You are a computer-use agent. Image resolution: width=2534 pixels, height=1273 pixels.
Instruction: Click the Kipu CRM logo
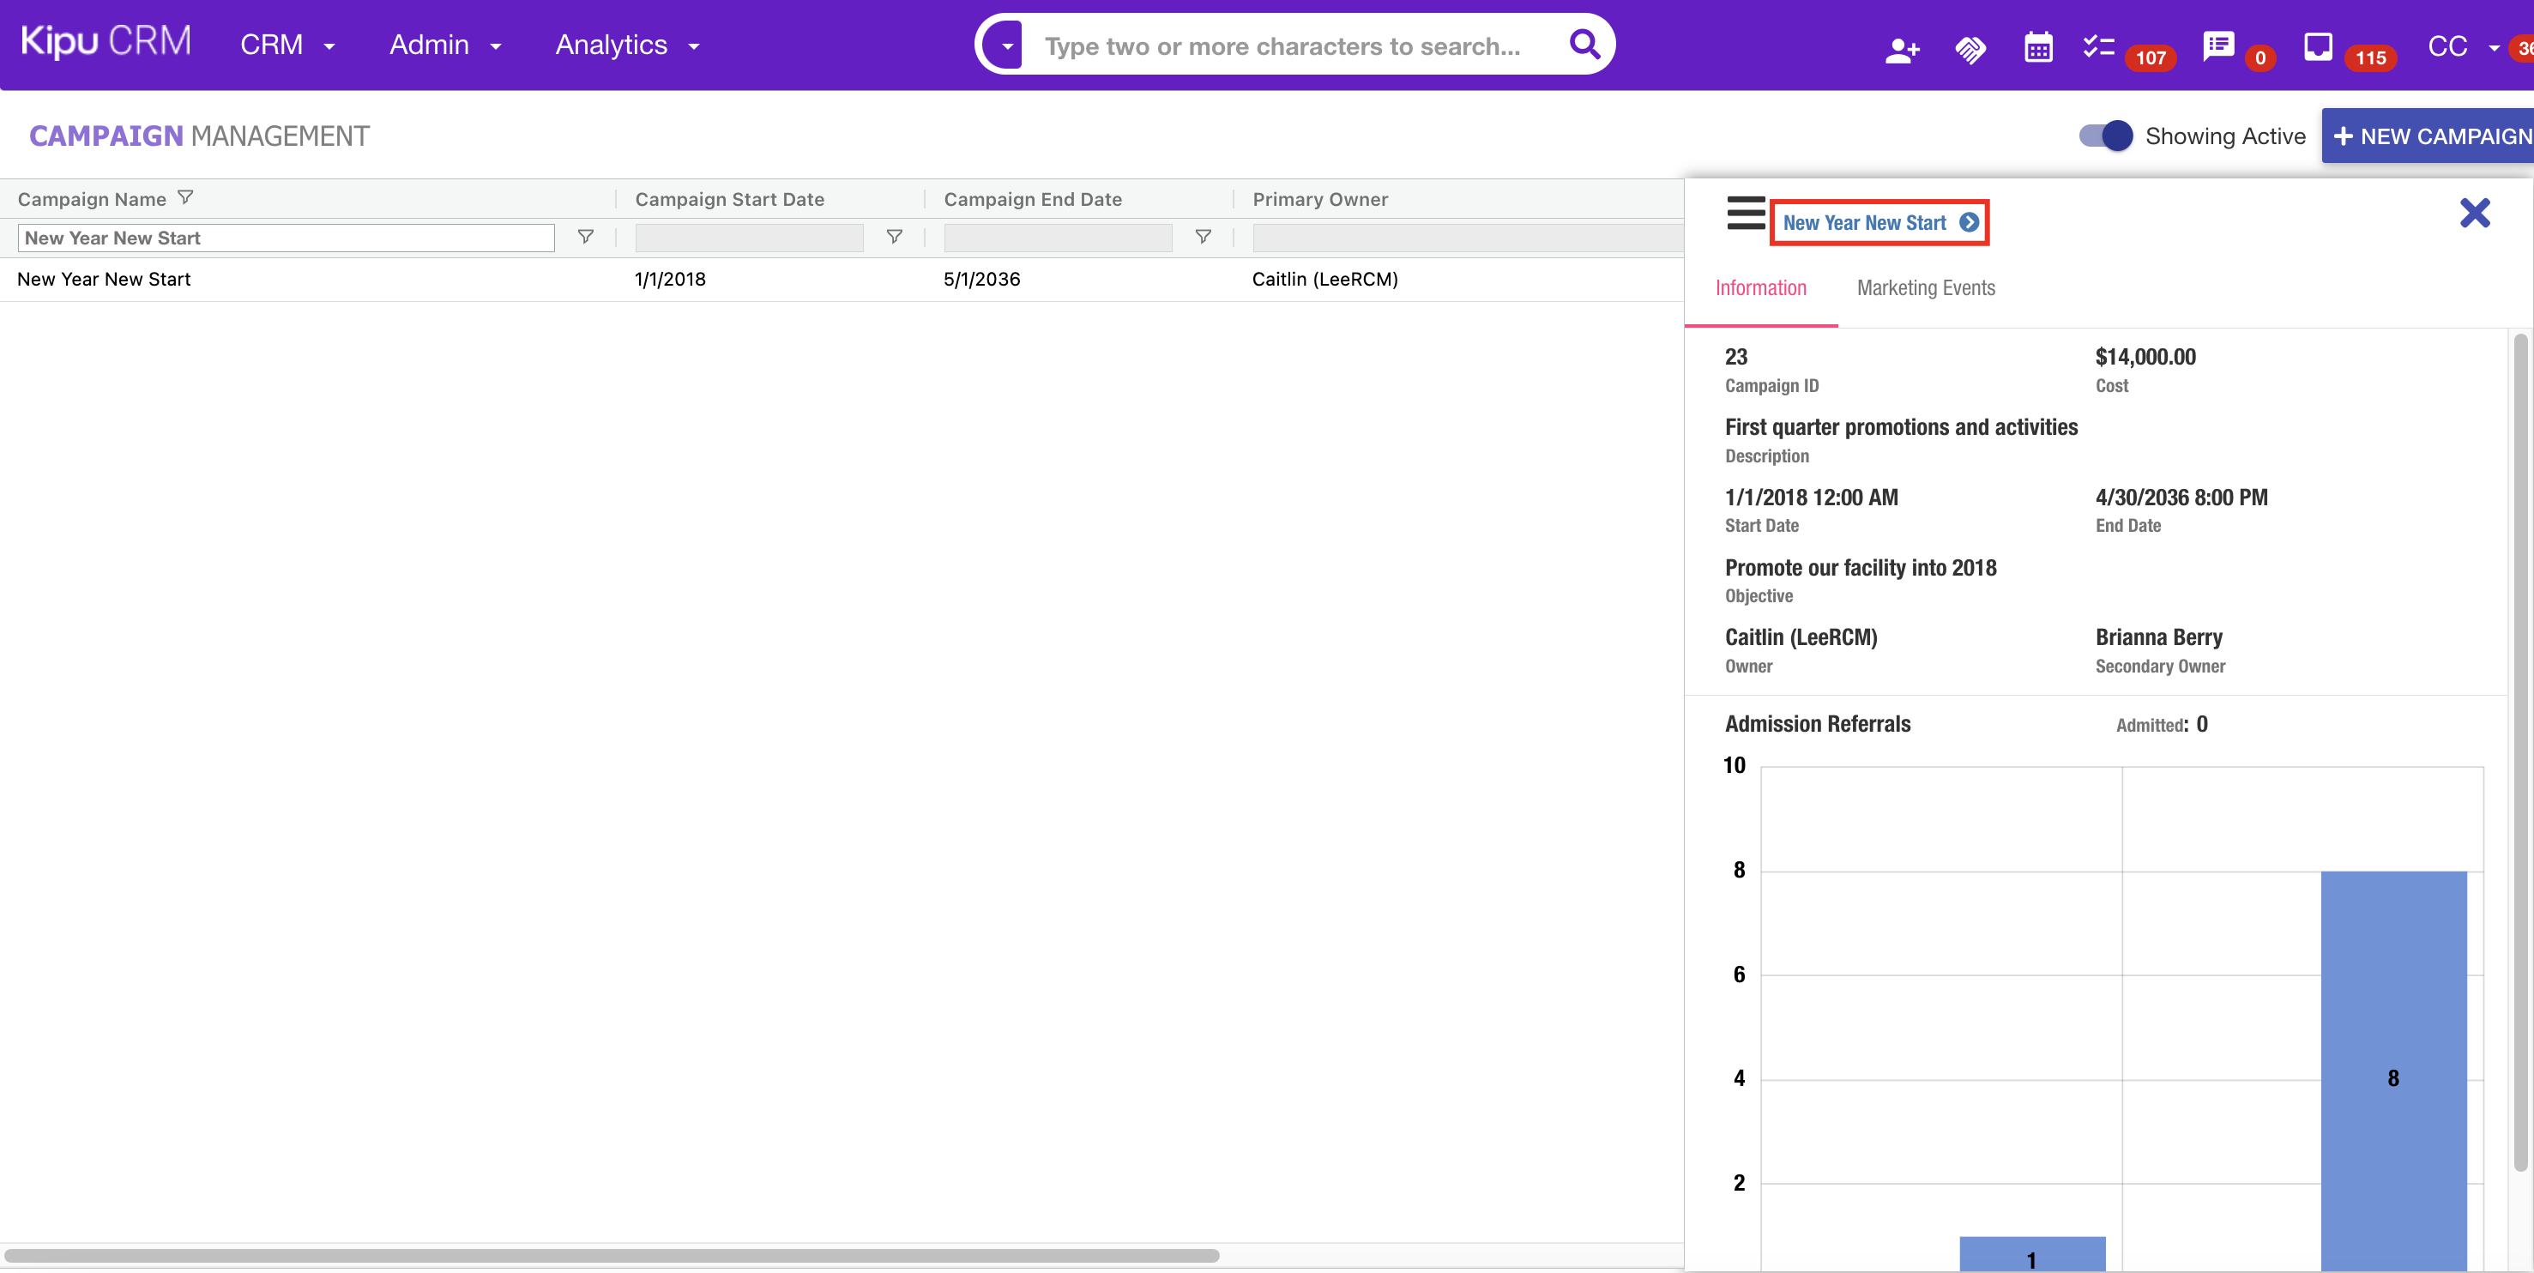[106, 41]
